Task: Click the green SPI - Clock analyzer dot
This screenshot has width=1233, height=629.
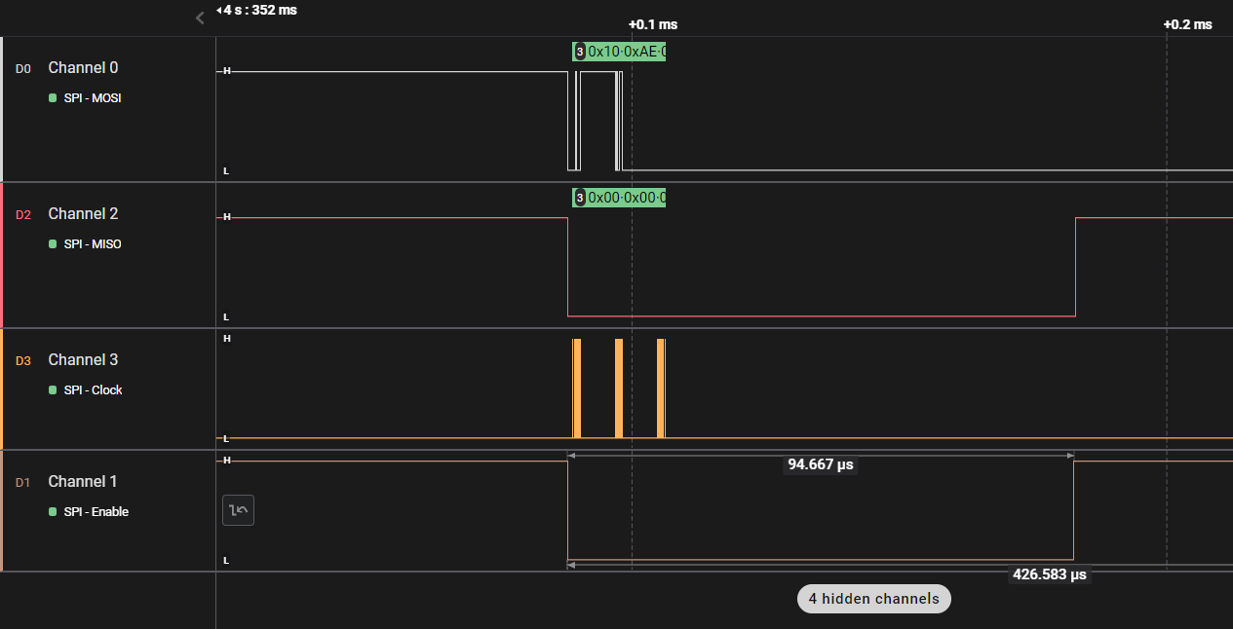Action: 53,390
